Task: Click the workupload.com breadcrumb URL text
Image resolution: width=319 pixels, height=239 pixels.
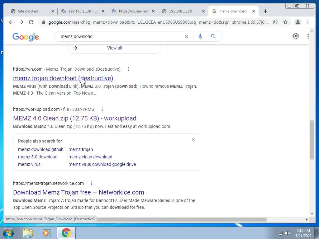Action: [54, 109]
